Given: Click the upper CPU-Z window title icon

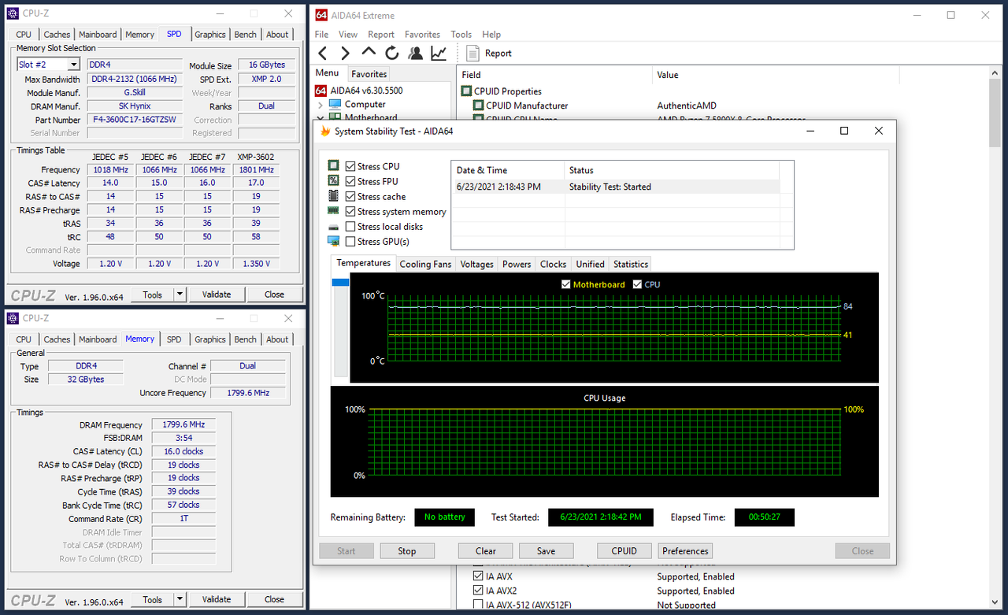Looking at the screenshot, I should [x=12, y=13].
